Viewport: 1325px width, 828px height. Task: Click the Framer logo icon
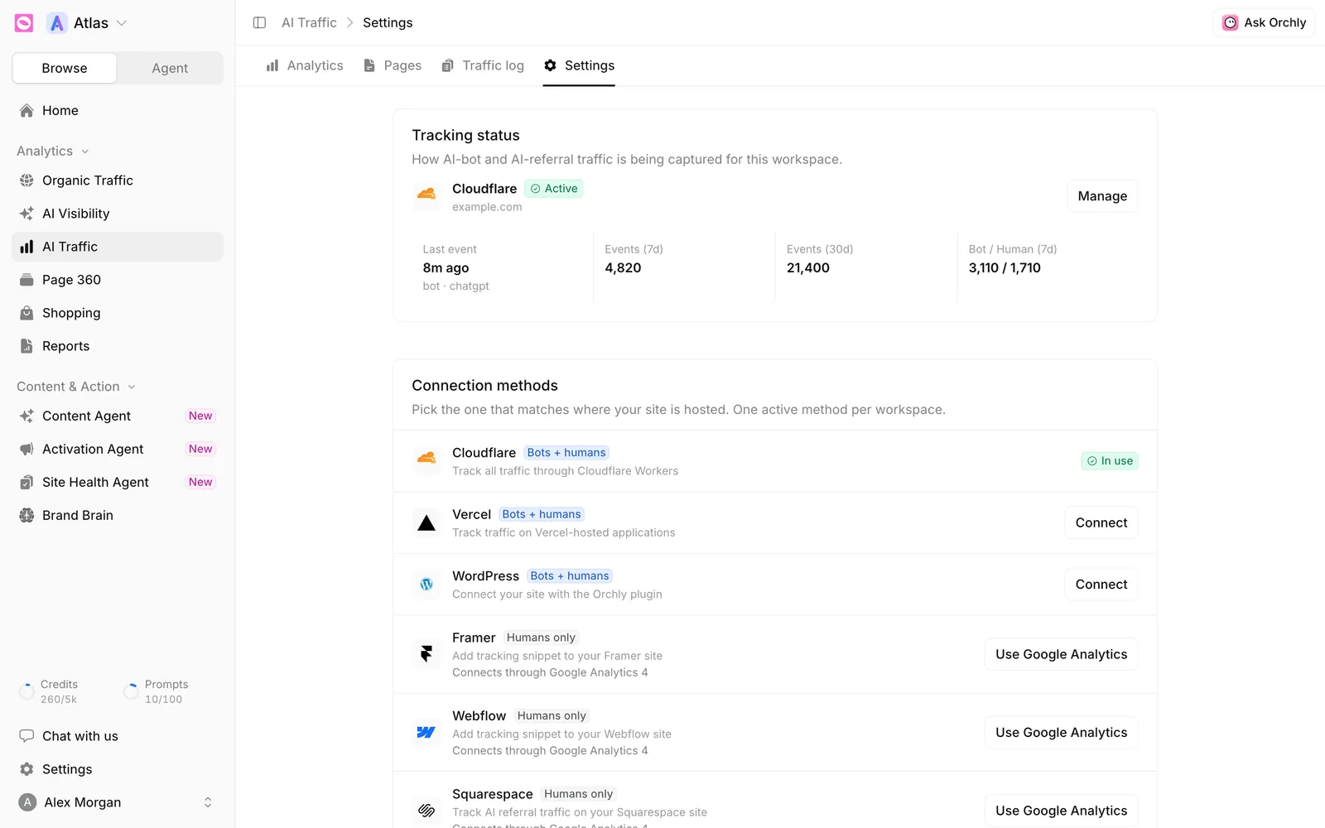coord(426,654)
